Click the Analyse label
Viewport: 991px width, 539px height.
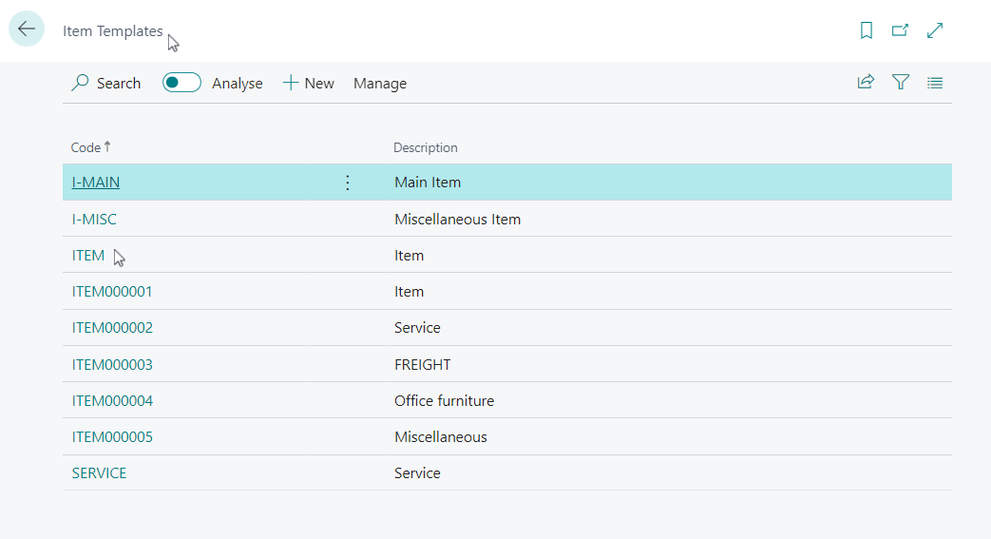point(237,84)
